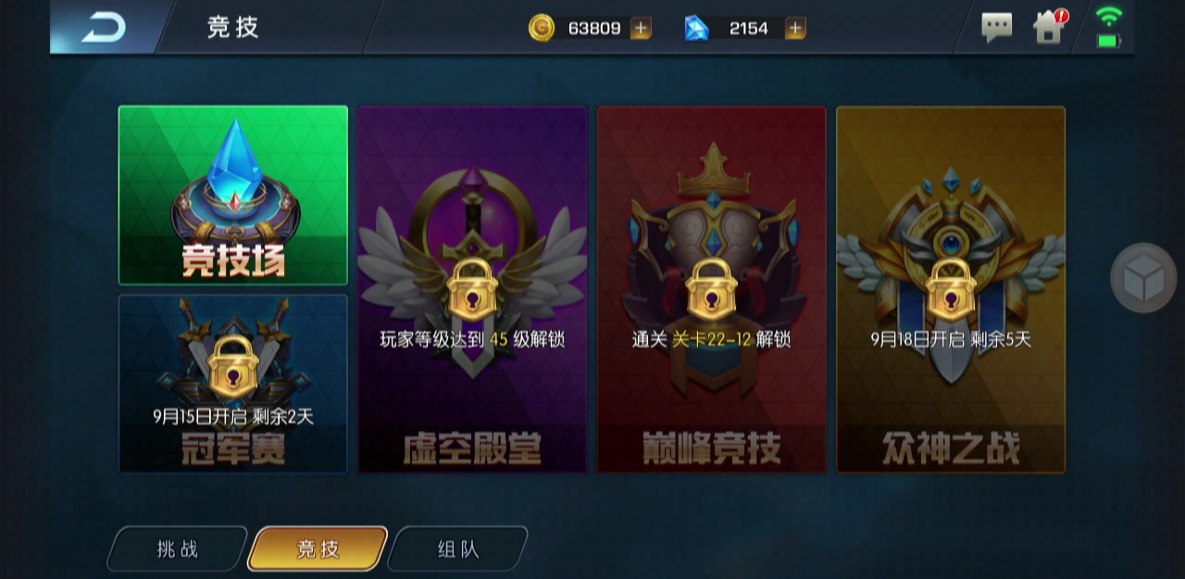Switch to the 挑战 tab

point(178,548)
